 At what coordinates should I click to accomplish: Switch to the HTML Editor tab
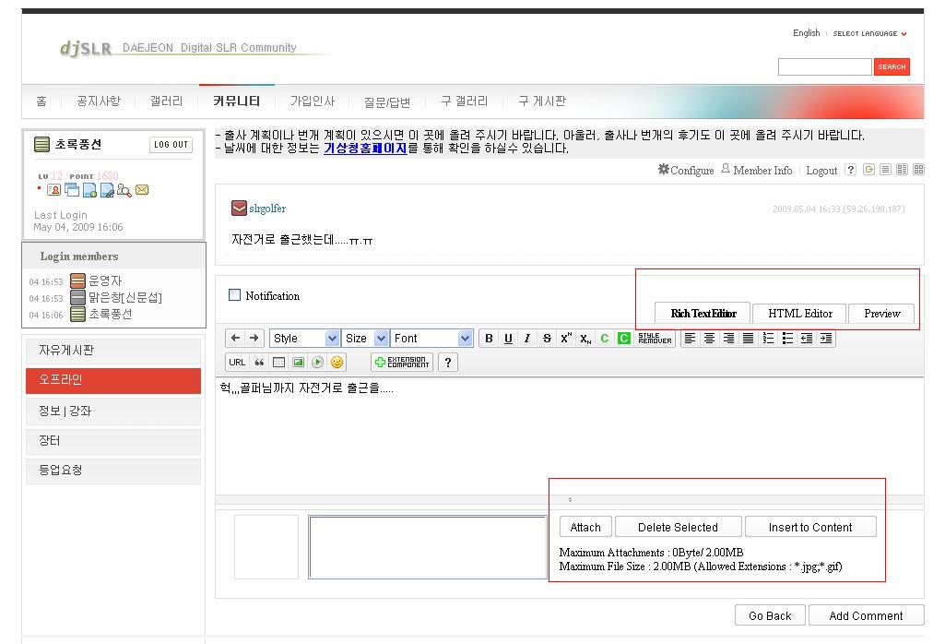[x=799, y=314]
